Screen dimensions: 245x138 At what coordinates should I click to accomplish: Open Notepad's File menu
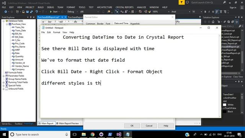[x=43, y=32]
